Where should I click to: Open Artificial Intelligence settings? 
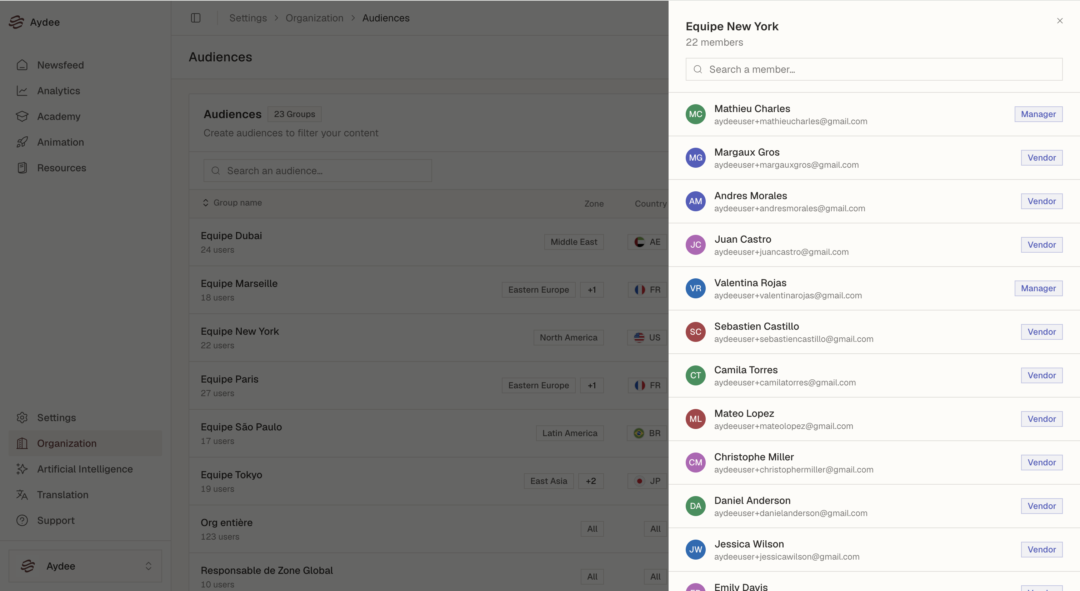coord(85,469)
